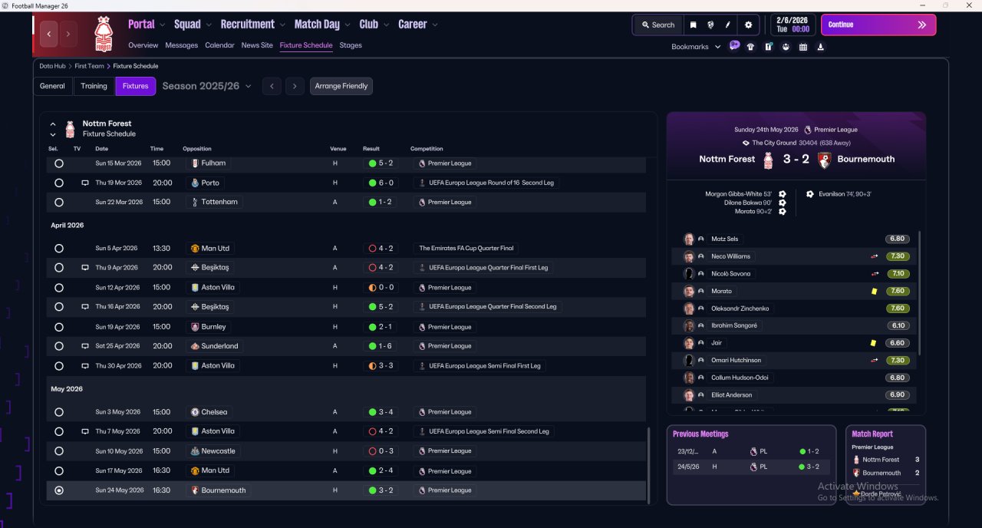The image size is (982, 528).
Task: Select the radio button for the Chelsea fixture
Action: pos(59,412)
